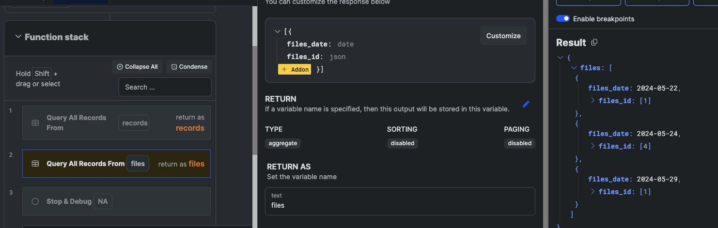Collapse the Function stack section
718x228 pixels.
pyautogui.click(x=18, y=37)
